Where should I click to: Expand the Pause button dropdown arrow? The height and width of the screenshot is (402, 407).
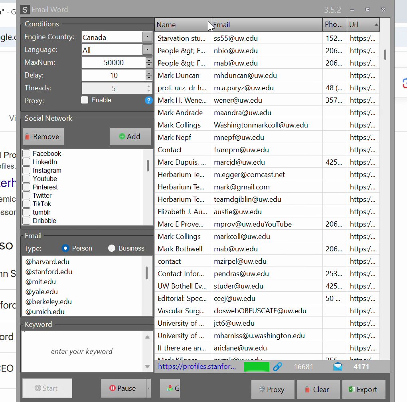(148, 388)
